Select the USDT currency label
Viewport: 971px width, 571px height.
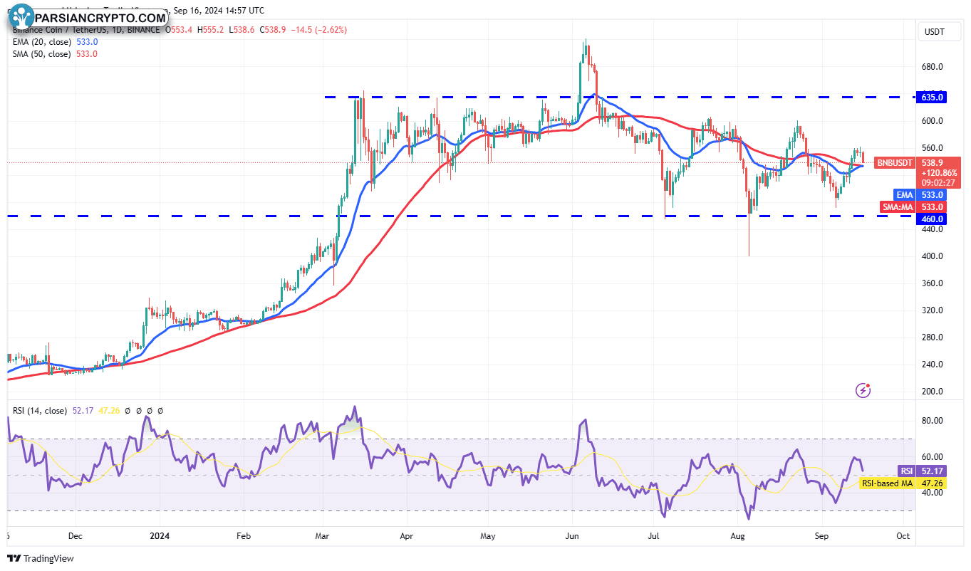[x=934, y=31]
